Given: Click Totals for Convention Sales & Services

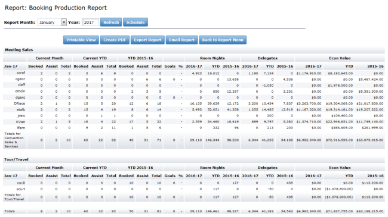Looking at the screenshot, I should click(x=14, y=140).
